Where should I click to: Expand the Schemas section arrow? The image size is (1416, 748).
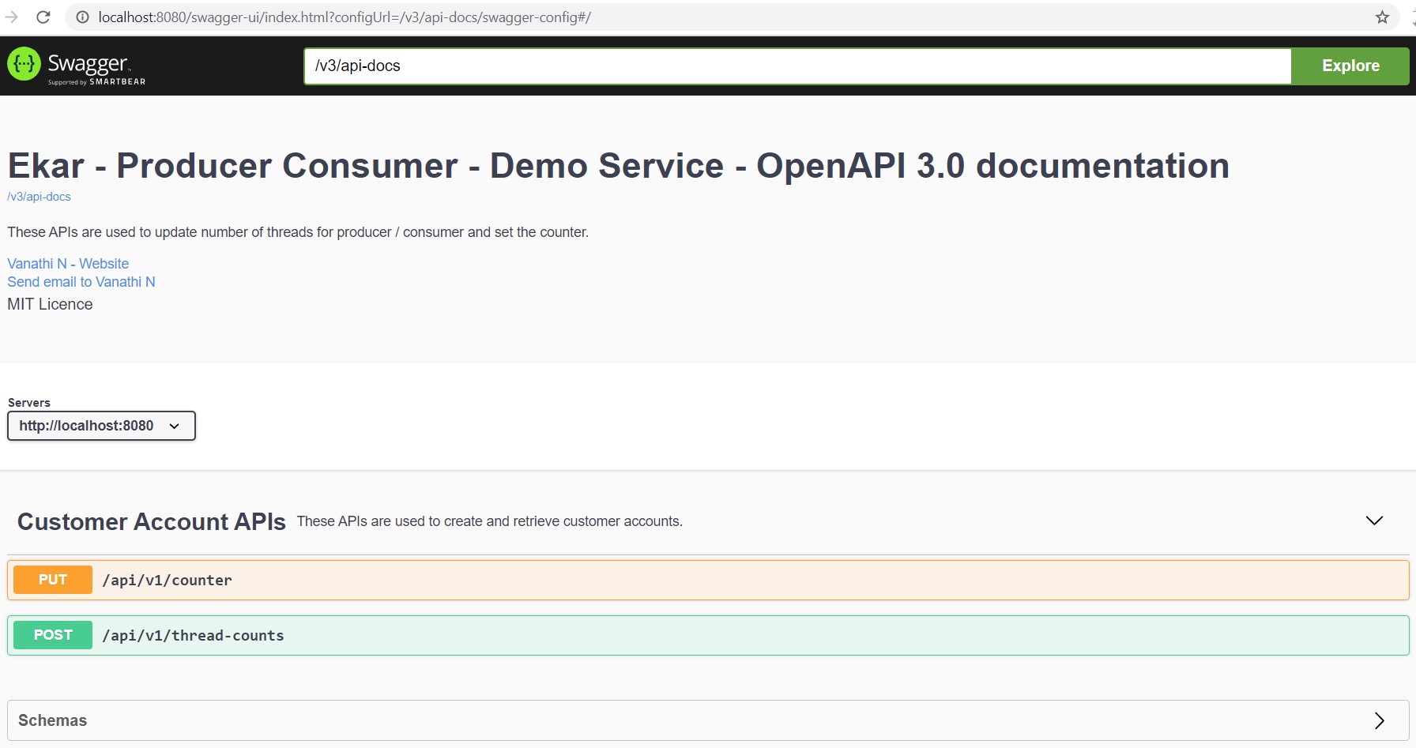coord(1380,720)
